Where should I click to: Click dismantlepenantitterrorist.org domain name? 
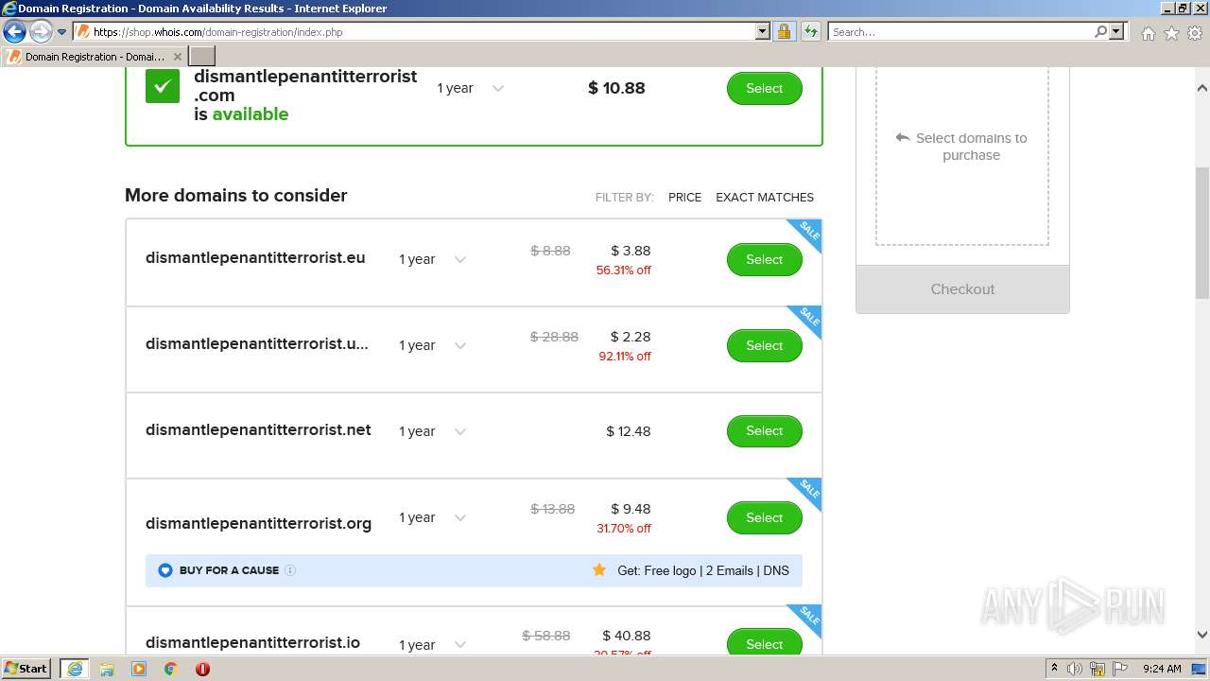click(258, 523)
